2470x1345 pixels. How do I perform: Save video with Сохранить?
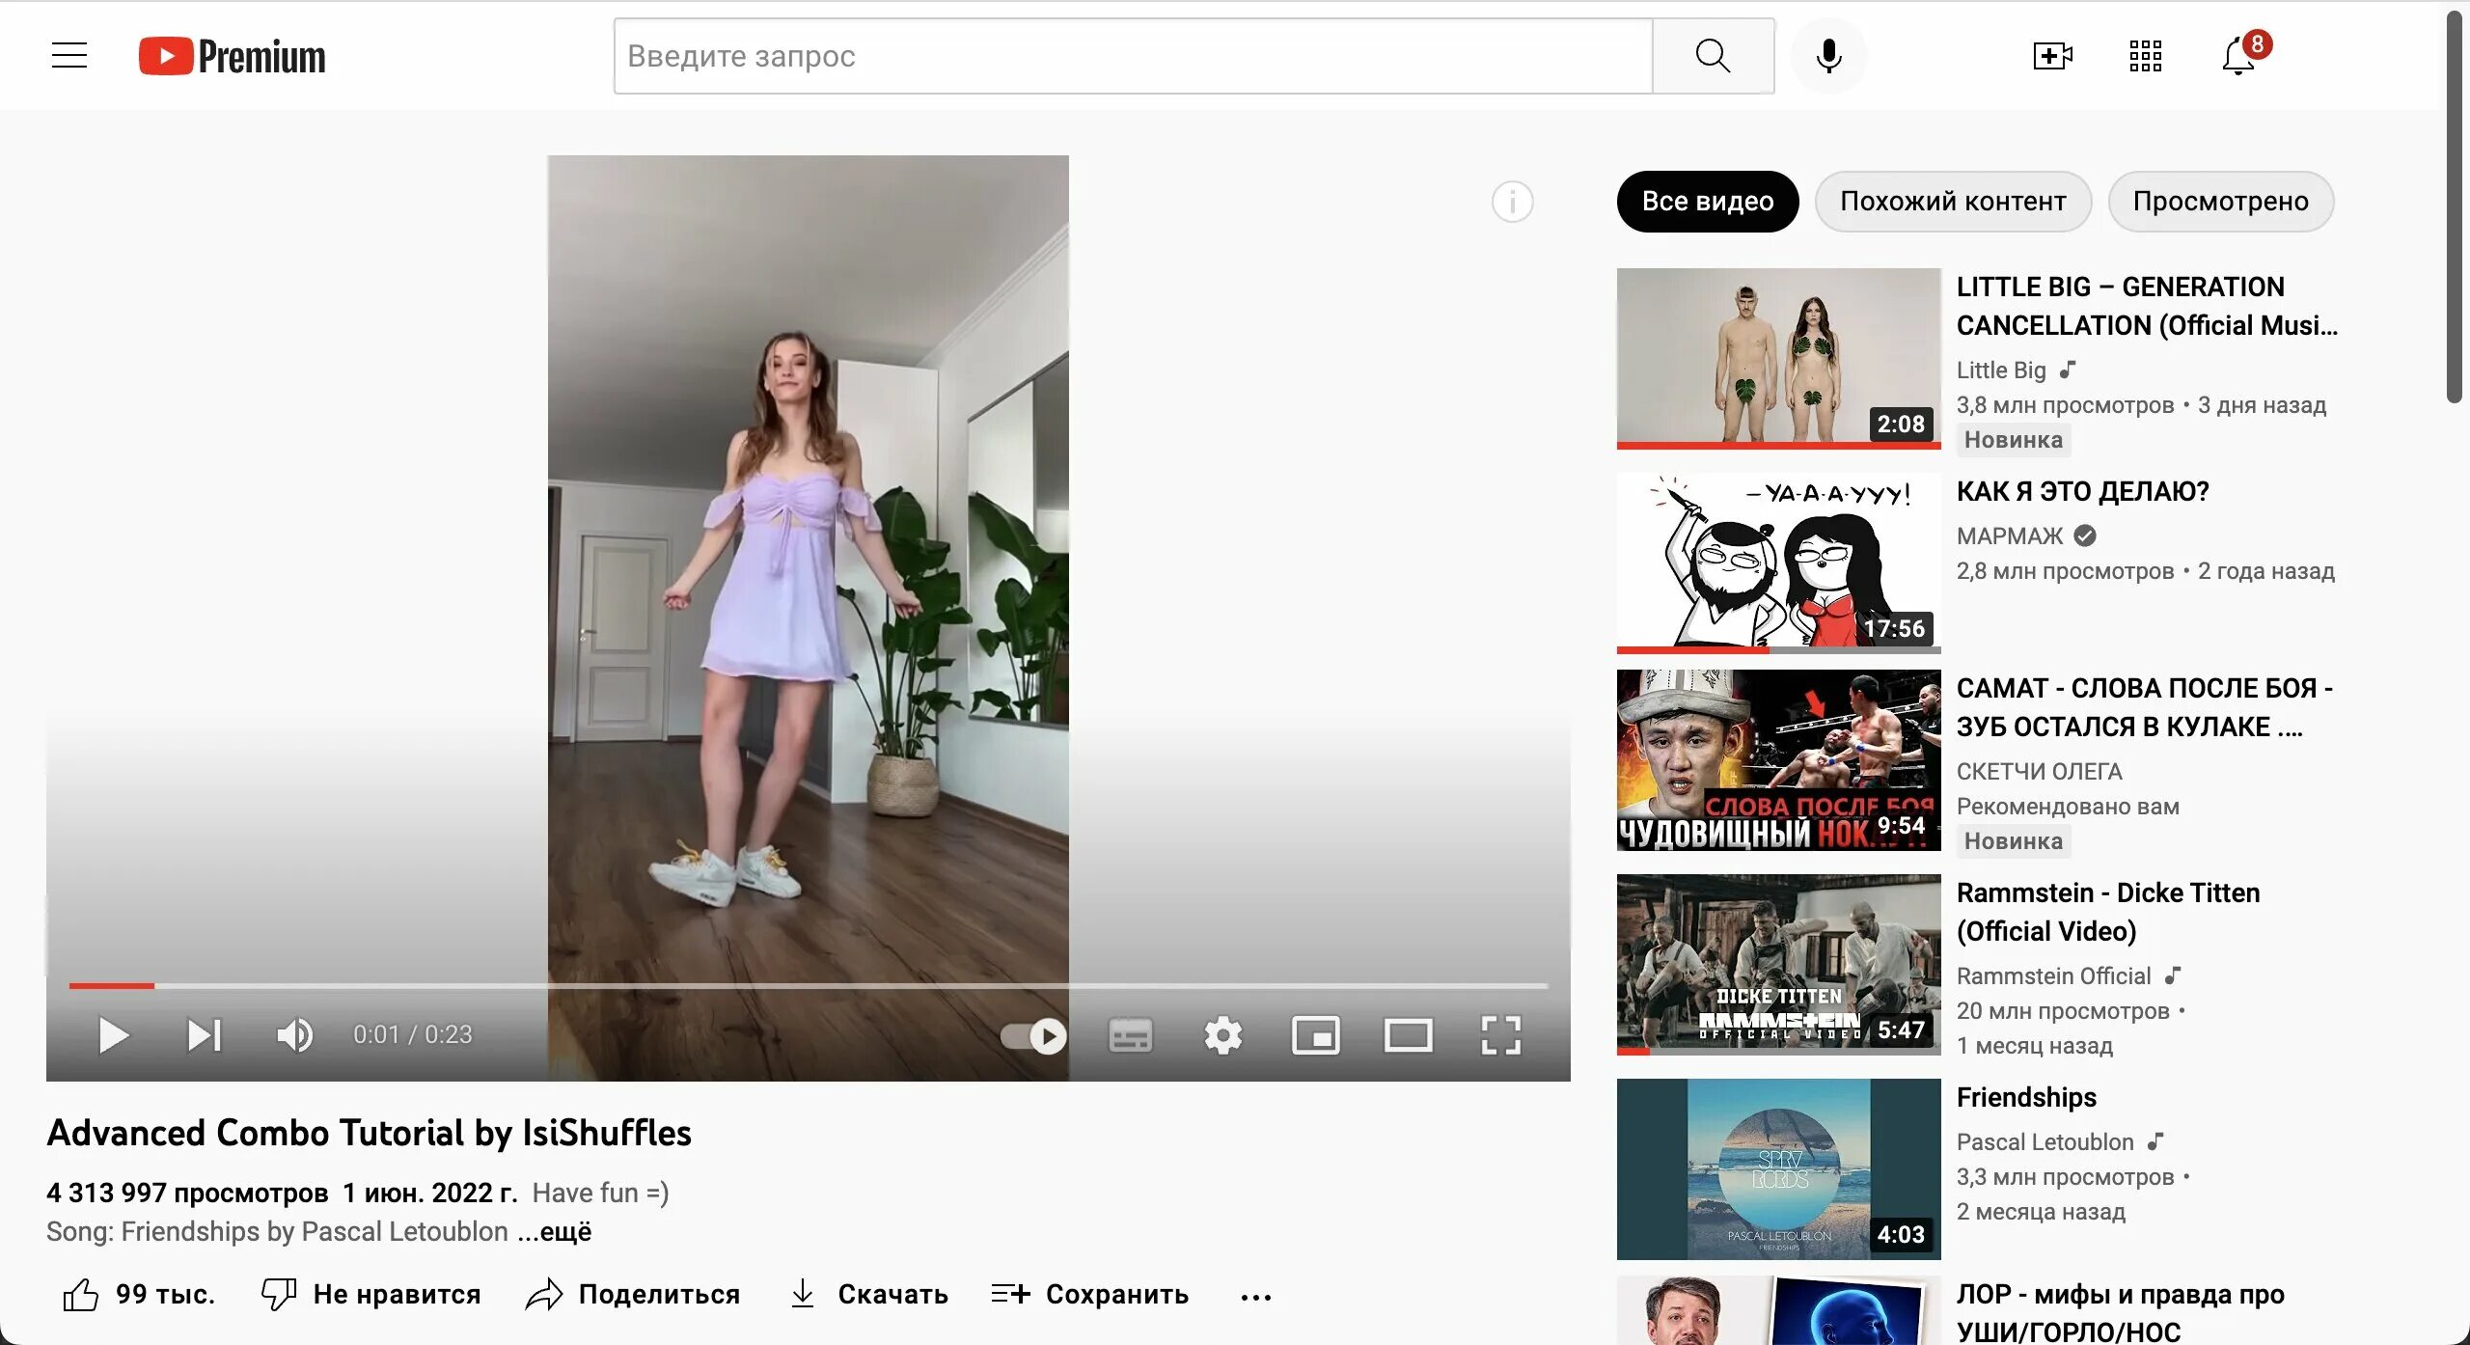click(1090, 1295)
